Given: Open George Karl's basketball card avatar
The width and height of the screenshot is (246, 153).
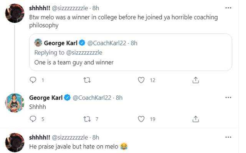Looking at the screenshot, I should 15,103.
